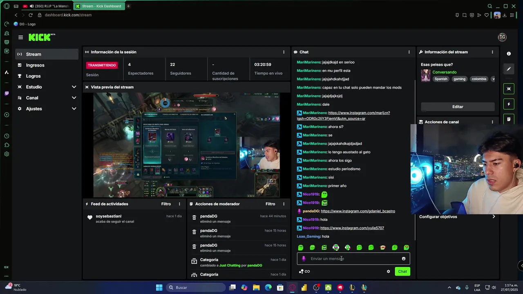This screenshot has width=523, height=294.
Task: Open browser snapshot tool icon
Action: [x=465, y=15]
